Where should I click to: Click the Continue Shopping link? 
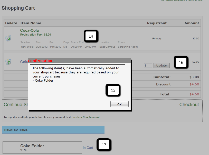tap(16, 105)
